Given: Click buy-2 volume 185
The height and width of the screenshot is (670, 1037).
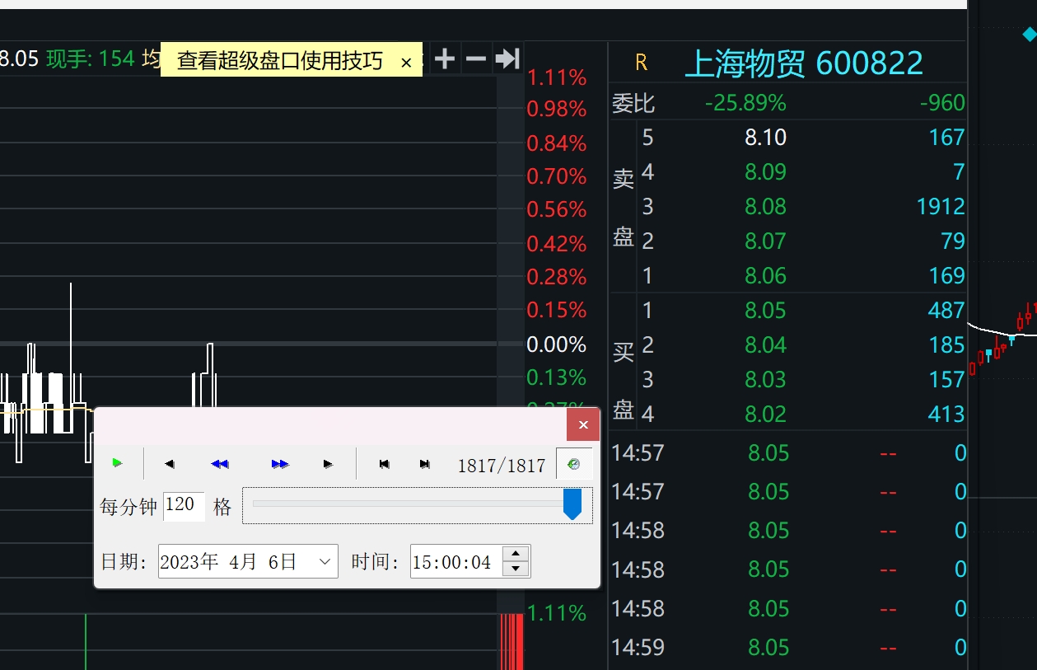Looking at the screenshot, I should coord(946,344).
